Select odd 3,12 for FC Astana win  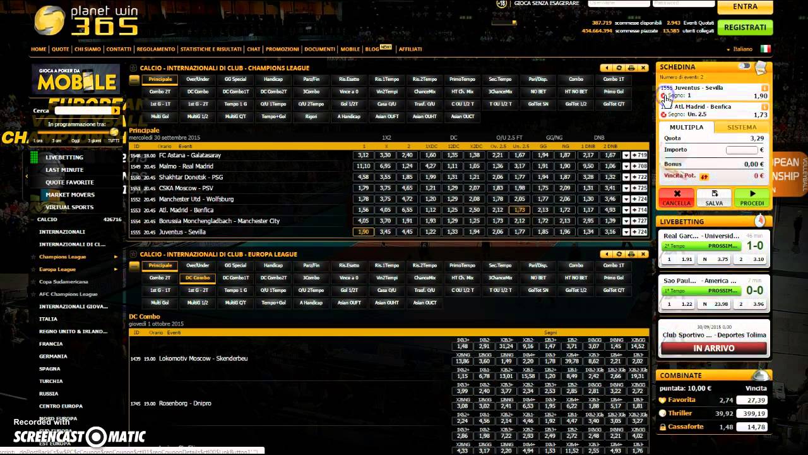tap(363, 155)
